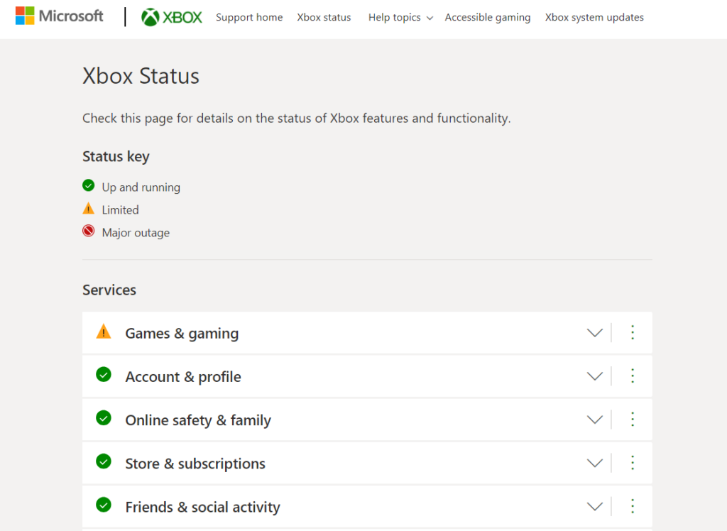The height and width of the screenshot is (531, 727).
Task: Click the 'Check this page for details' description
Action: (x=297, y=119)
